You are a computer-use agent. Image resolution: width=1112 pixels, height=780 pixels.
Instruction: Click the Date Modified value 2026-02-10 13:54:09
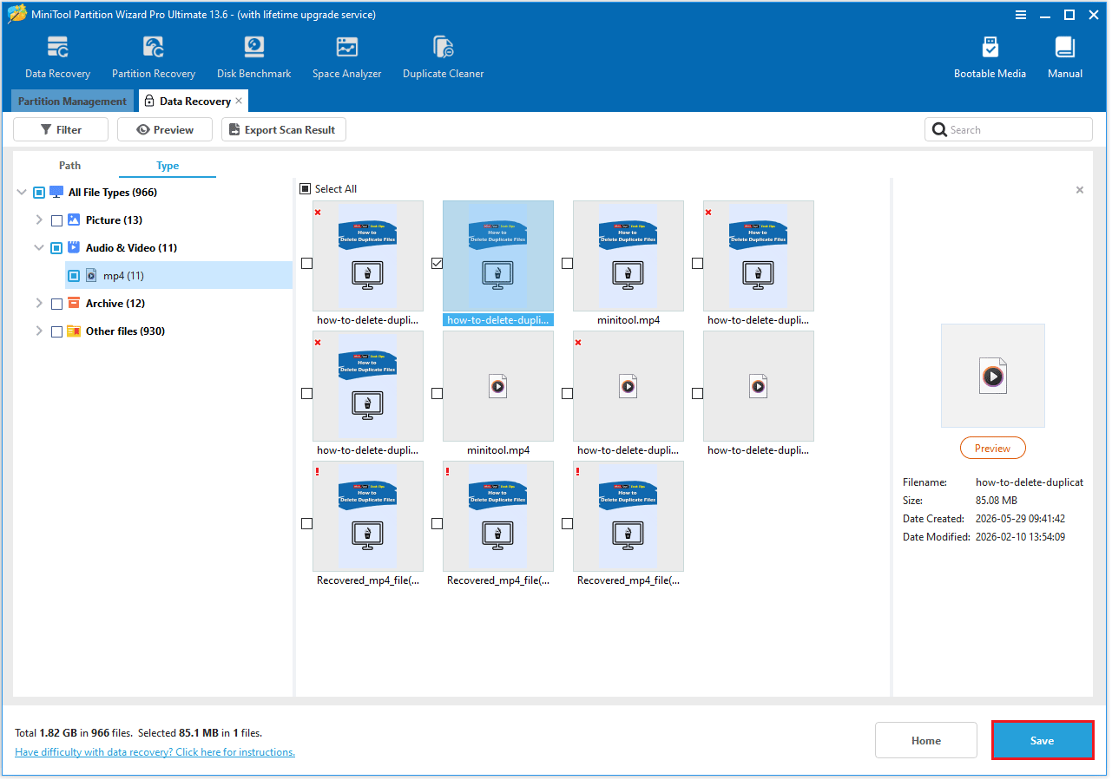point(1021,537)
